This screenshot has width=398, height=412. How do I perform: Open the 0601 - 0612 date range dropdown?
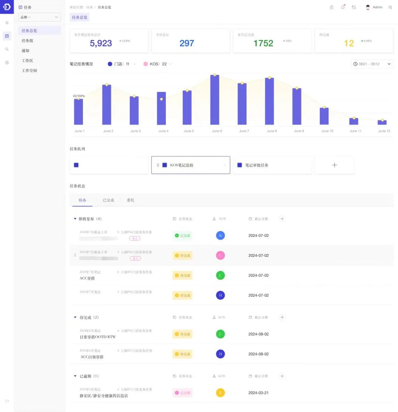pyautogui.click(x=372, y=64)
